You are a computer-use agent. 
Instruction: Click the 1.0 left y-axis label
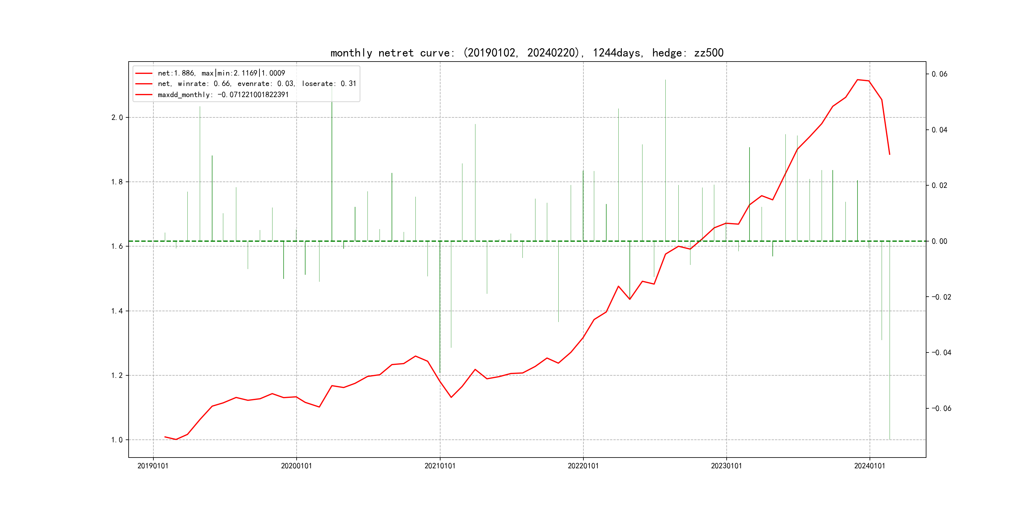117,440
